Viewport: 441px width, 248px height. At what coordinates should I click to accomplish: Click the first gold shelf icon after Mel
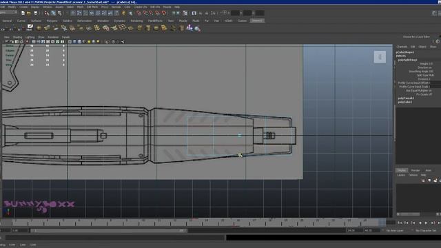pos(39,28)
